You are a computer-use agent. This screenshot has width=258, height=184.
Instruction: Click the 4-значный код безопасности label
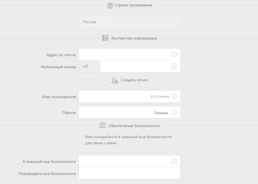click(49, 162)
